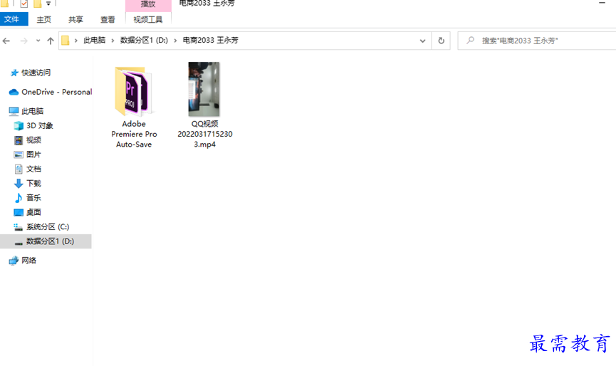Open recent locations dropdown arrow

pyautogui.click(x=38, y=41)
